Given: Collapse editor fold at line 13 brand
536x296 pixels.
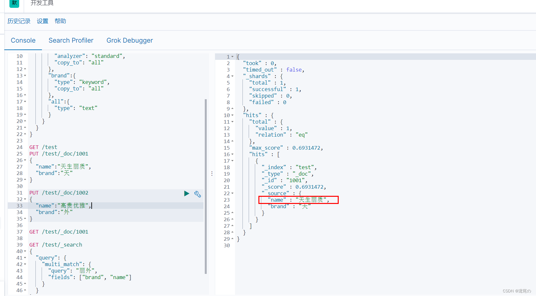Looking at the screenshot, I should point(25,75).
